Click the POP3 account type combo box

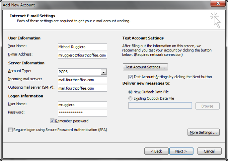(x=82, y=72)
